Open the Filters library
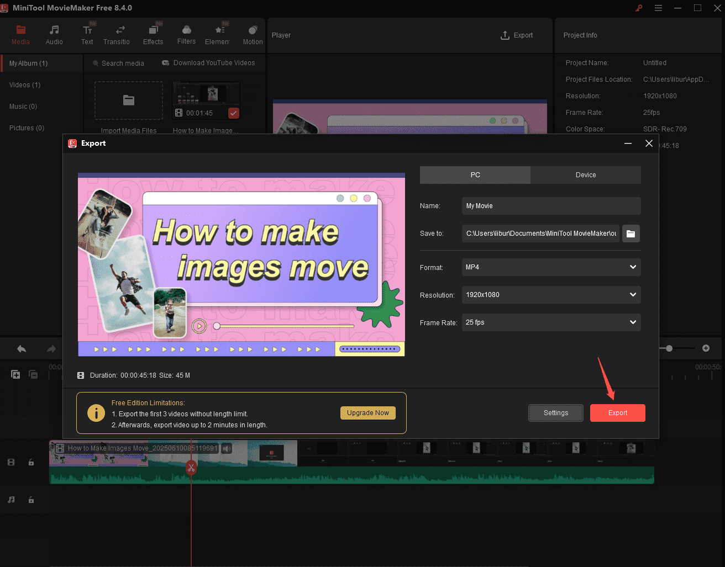 click(186, 34)
